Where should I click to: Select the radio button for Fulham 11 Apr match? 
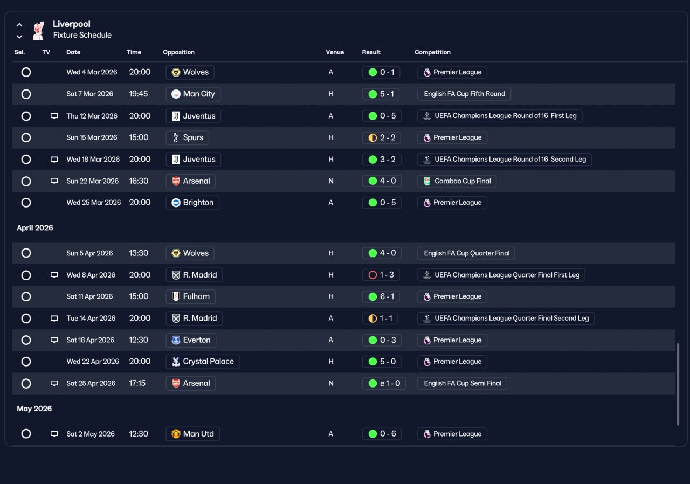pyautogui.click(x=26, y=296)
